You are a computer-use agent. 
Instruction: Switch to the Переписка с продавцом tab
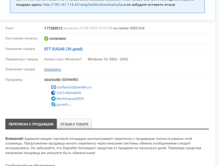[31, 124]
